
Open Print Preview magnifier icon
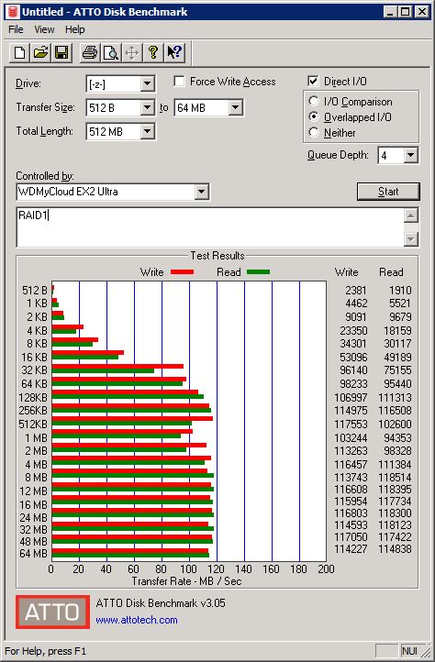pos(111,53)
